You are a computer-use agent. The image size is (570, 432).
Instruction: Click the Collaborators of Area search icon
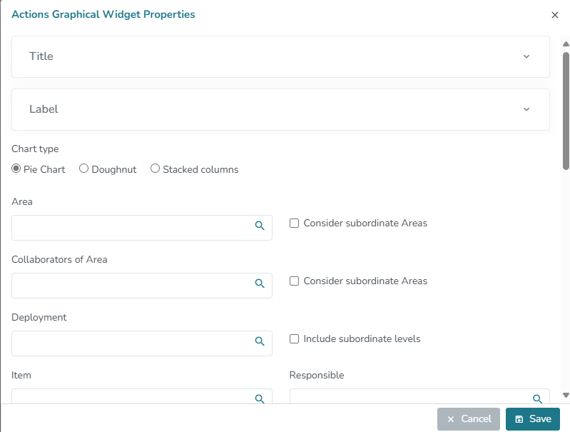point(260,283)
